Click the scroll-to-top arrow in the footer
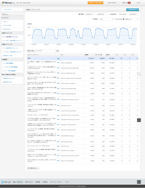 coord(139,182)
